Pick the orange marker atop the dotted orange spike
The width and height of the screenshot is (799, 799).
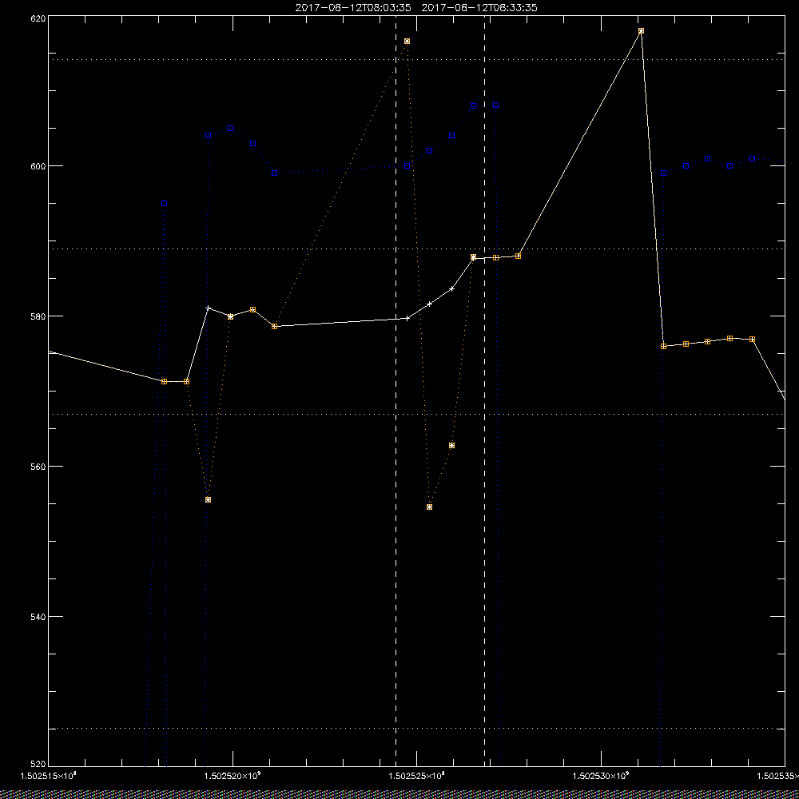[407, 42]
